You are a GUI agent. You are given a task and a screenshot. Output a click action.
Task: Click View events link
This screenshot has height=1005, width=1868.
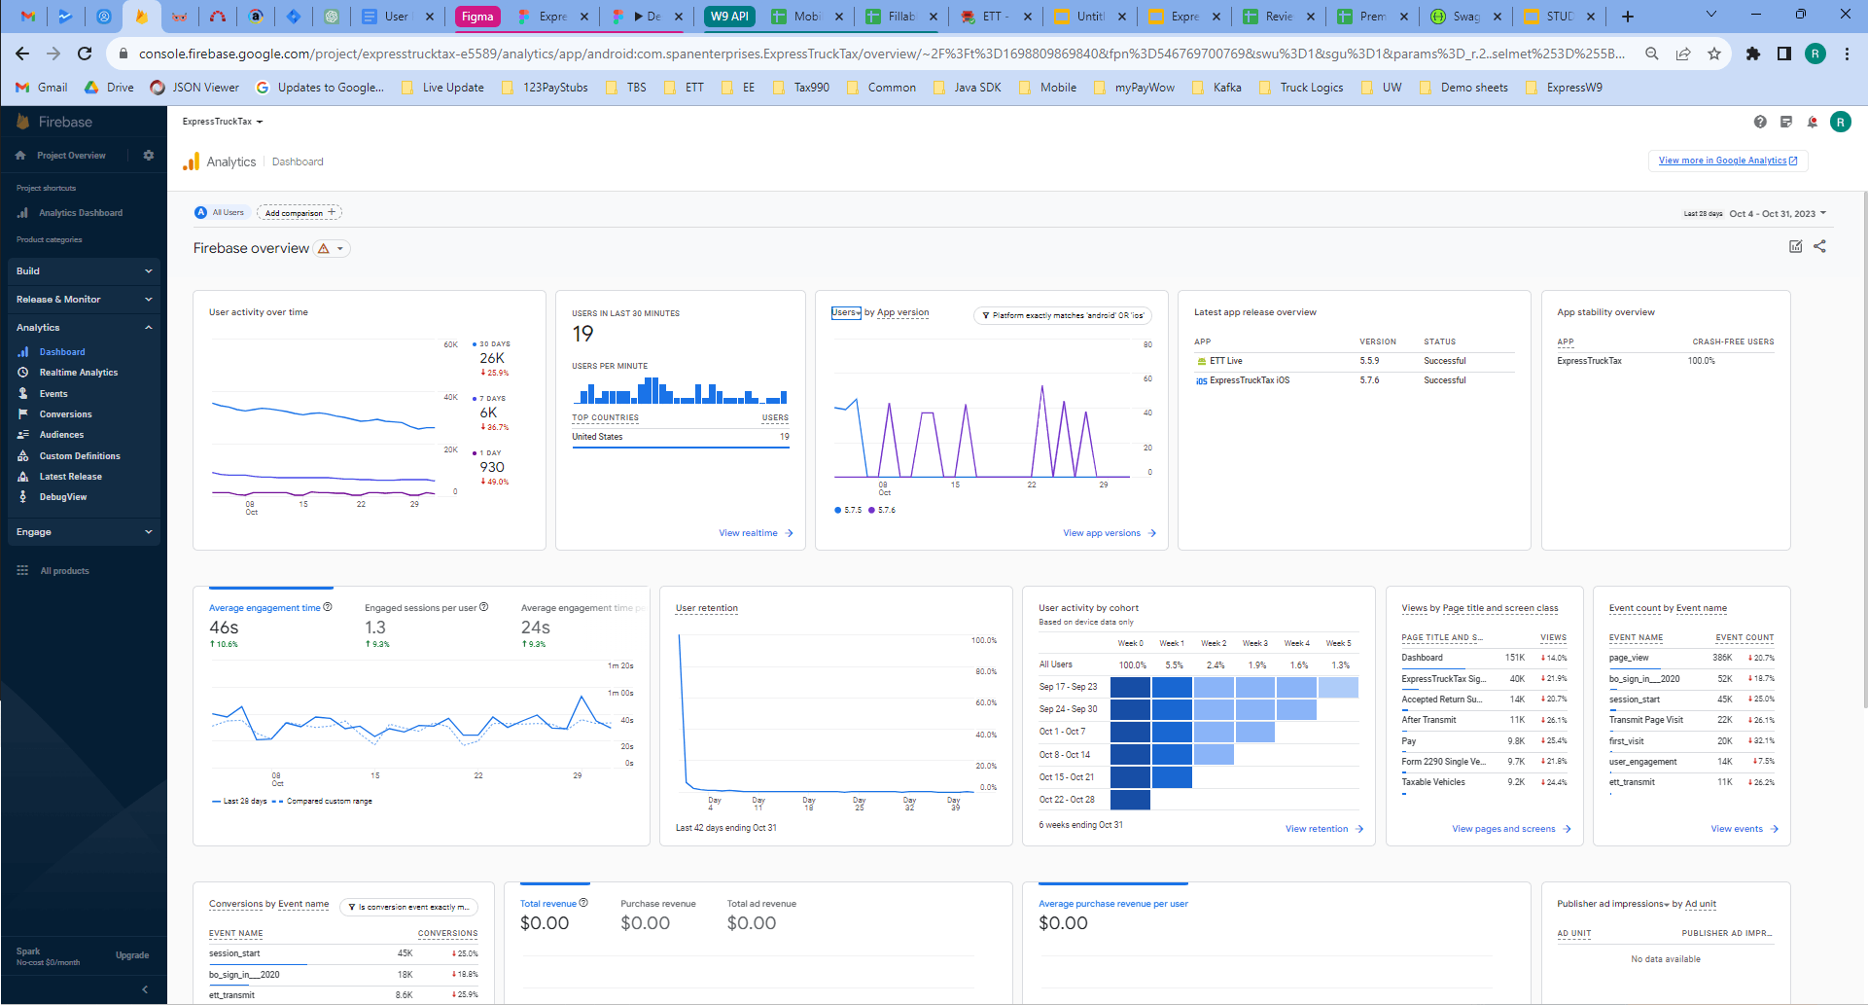pos(1745,829)
